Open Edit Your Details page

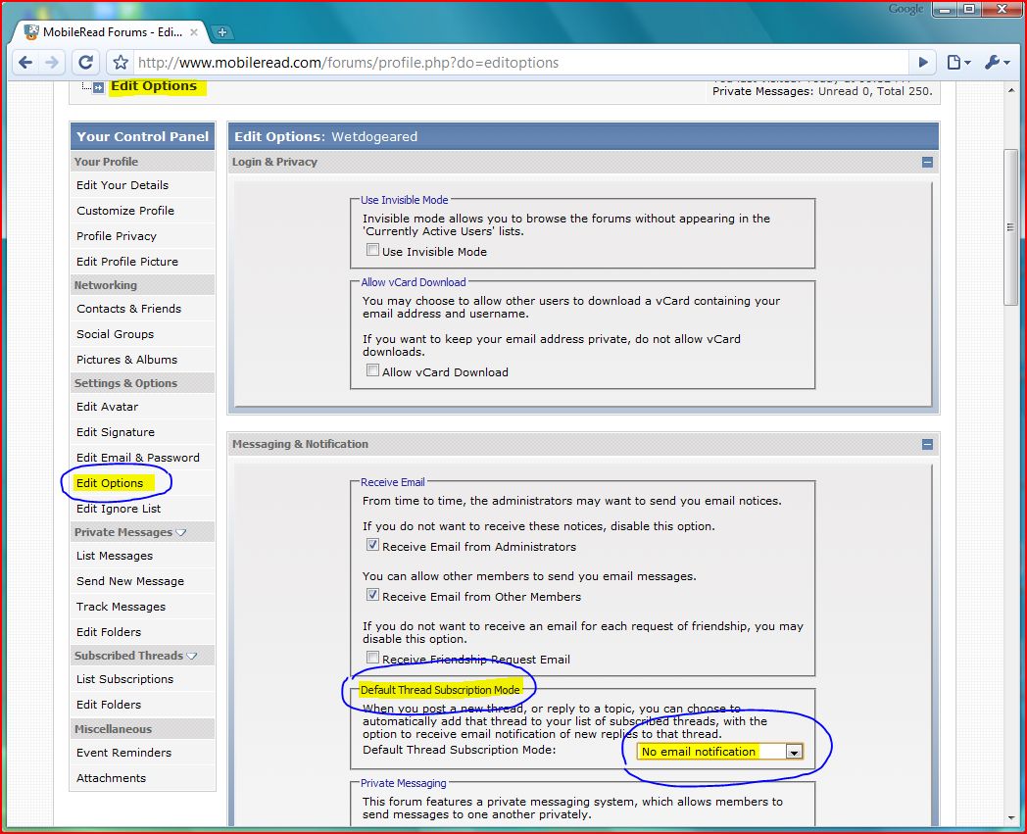(122, 185)
